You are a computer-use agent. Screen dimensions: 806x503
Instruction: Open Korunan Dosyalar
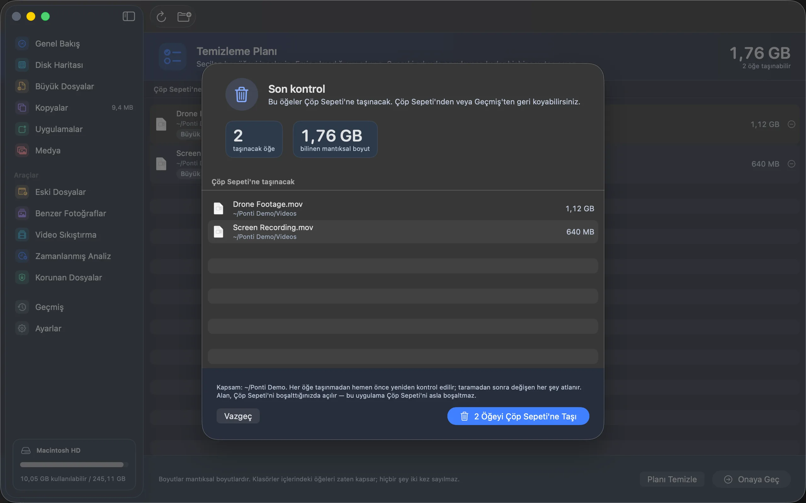click(x=74, y=278)
